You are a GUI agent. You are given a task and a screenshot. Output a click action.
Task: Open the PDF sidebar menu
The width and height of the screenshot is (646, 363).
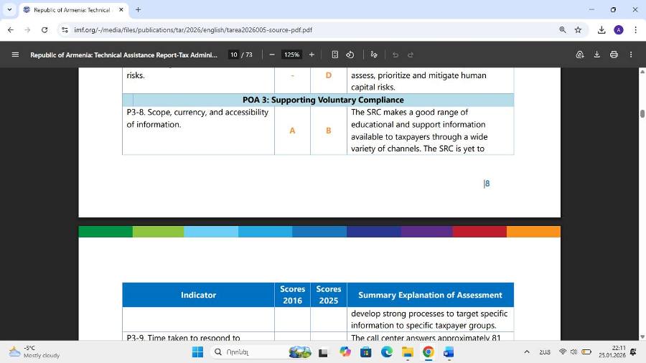click(15, 55)
